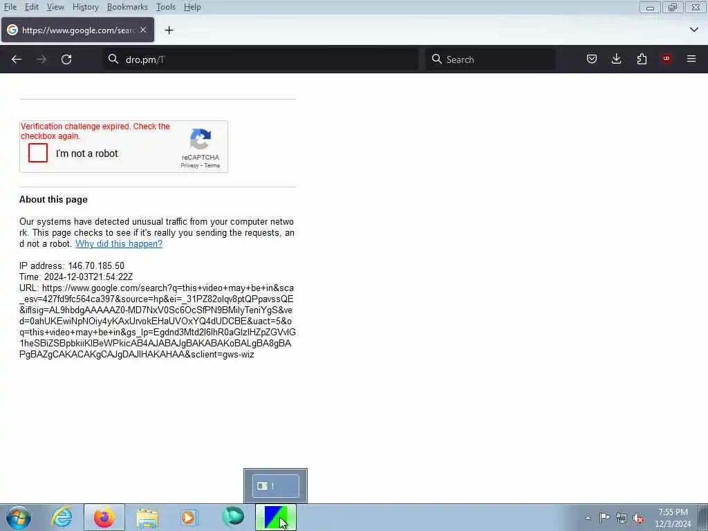Open the uBlock Origin extension
The image size is (708, 531).
tap(667, 59)
